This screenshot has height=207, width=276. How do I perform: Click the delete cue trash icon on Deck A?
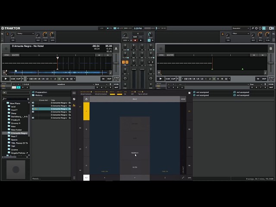(x=110, y=85)
